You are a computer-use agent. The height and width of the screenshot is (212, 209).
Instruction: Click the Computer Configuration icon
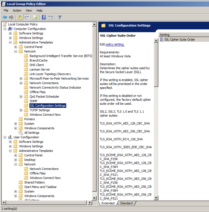[x=10, y=29]
